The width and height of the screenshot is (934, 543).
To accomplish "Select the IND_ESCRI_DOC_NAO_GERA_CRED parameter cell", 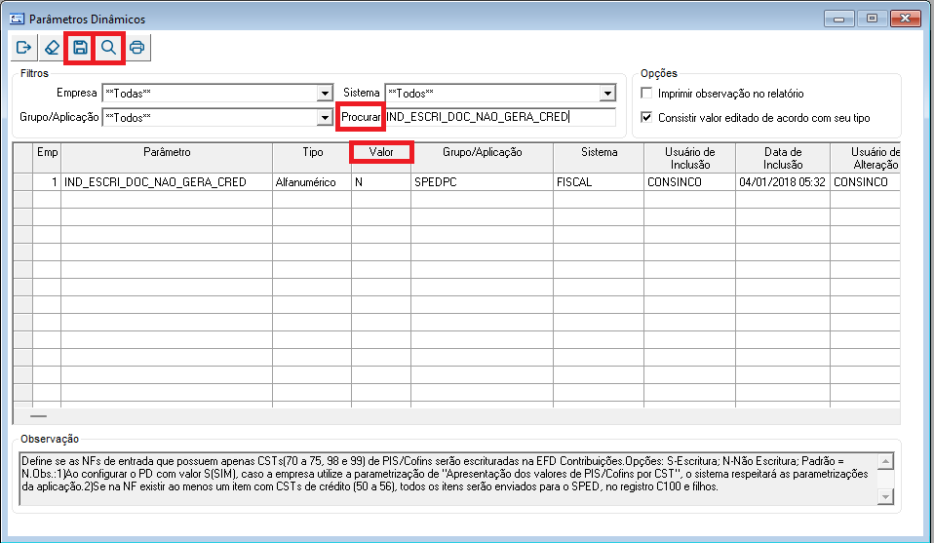I will (167, 182).
